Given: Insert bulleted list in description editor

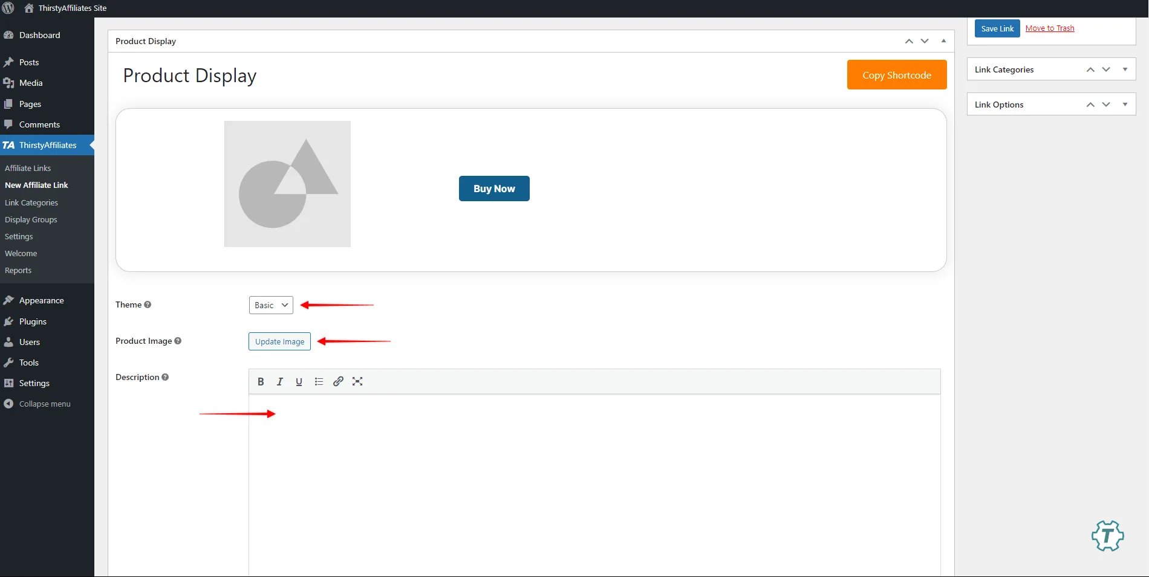Looking at the screenshot, I should [319, 381].
